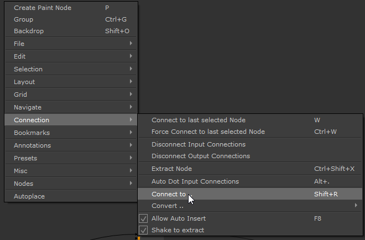The height and width of the screenshot is (240, 365).
Task: Toggle the Allow Auto Insert checkbox
Action: [143, 218]
